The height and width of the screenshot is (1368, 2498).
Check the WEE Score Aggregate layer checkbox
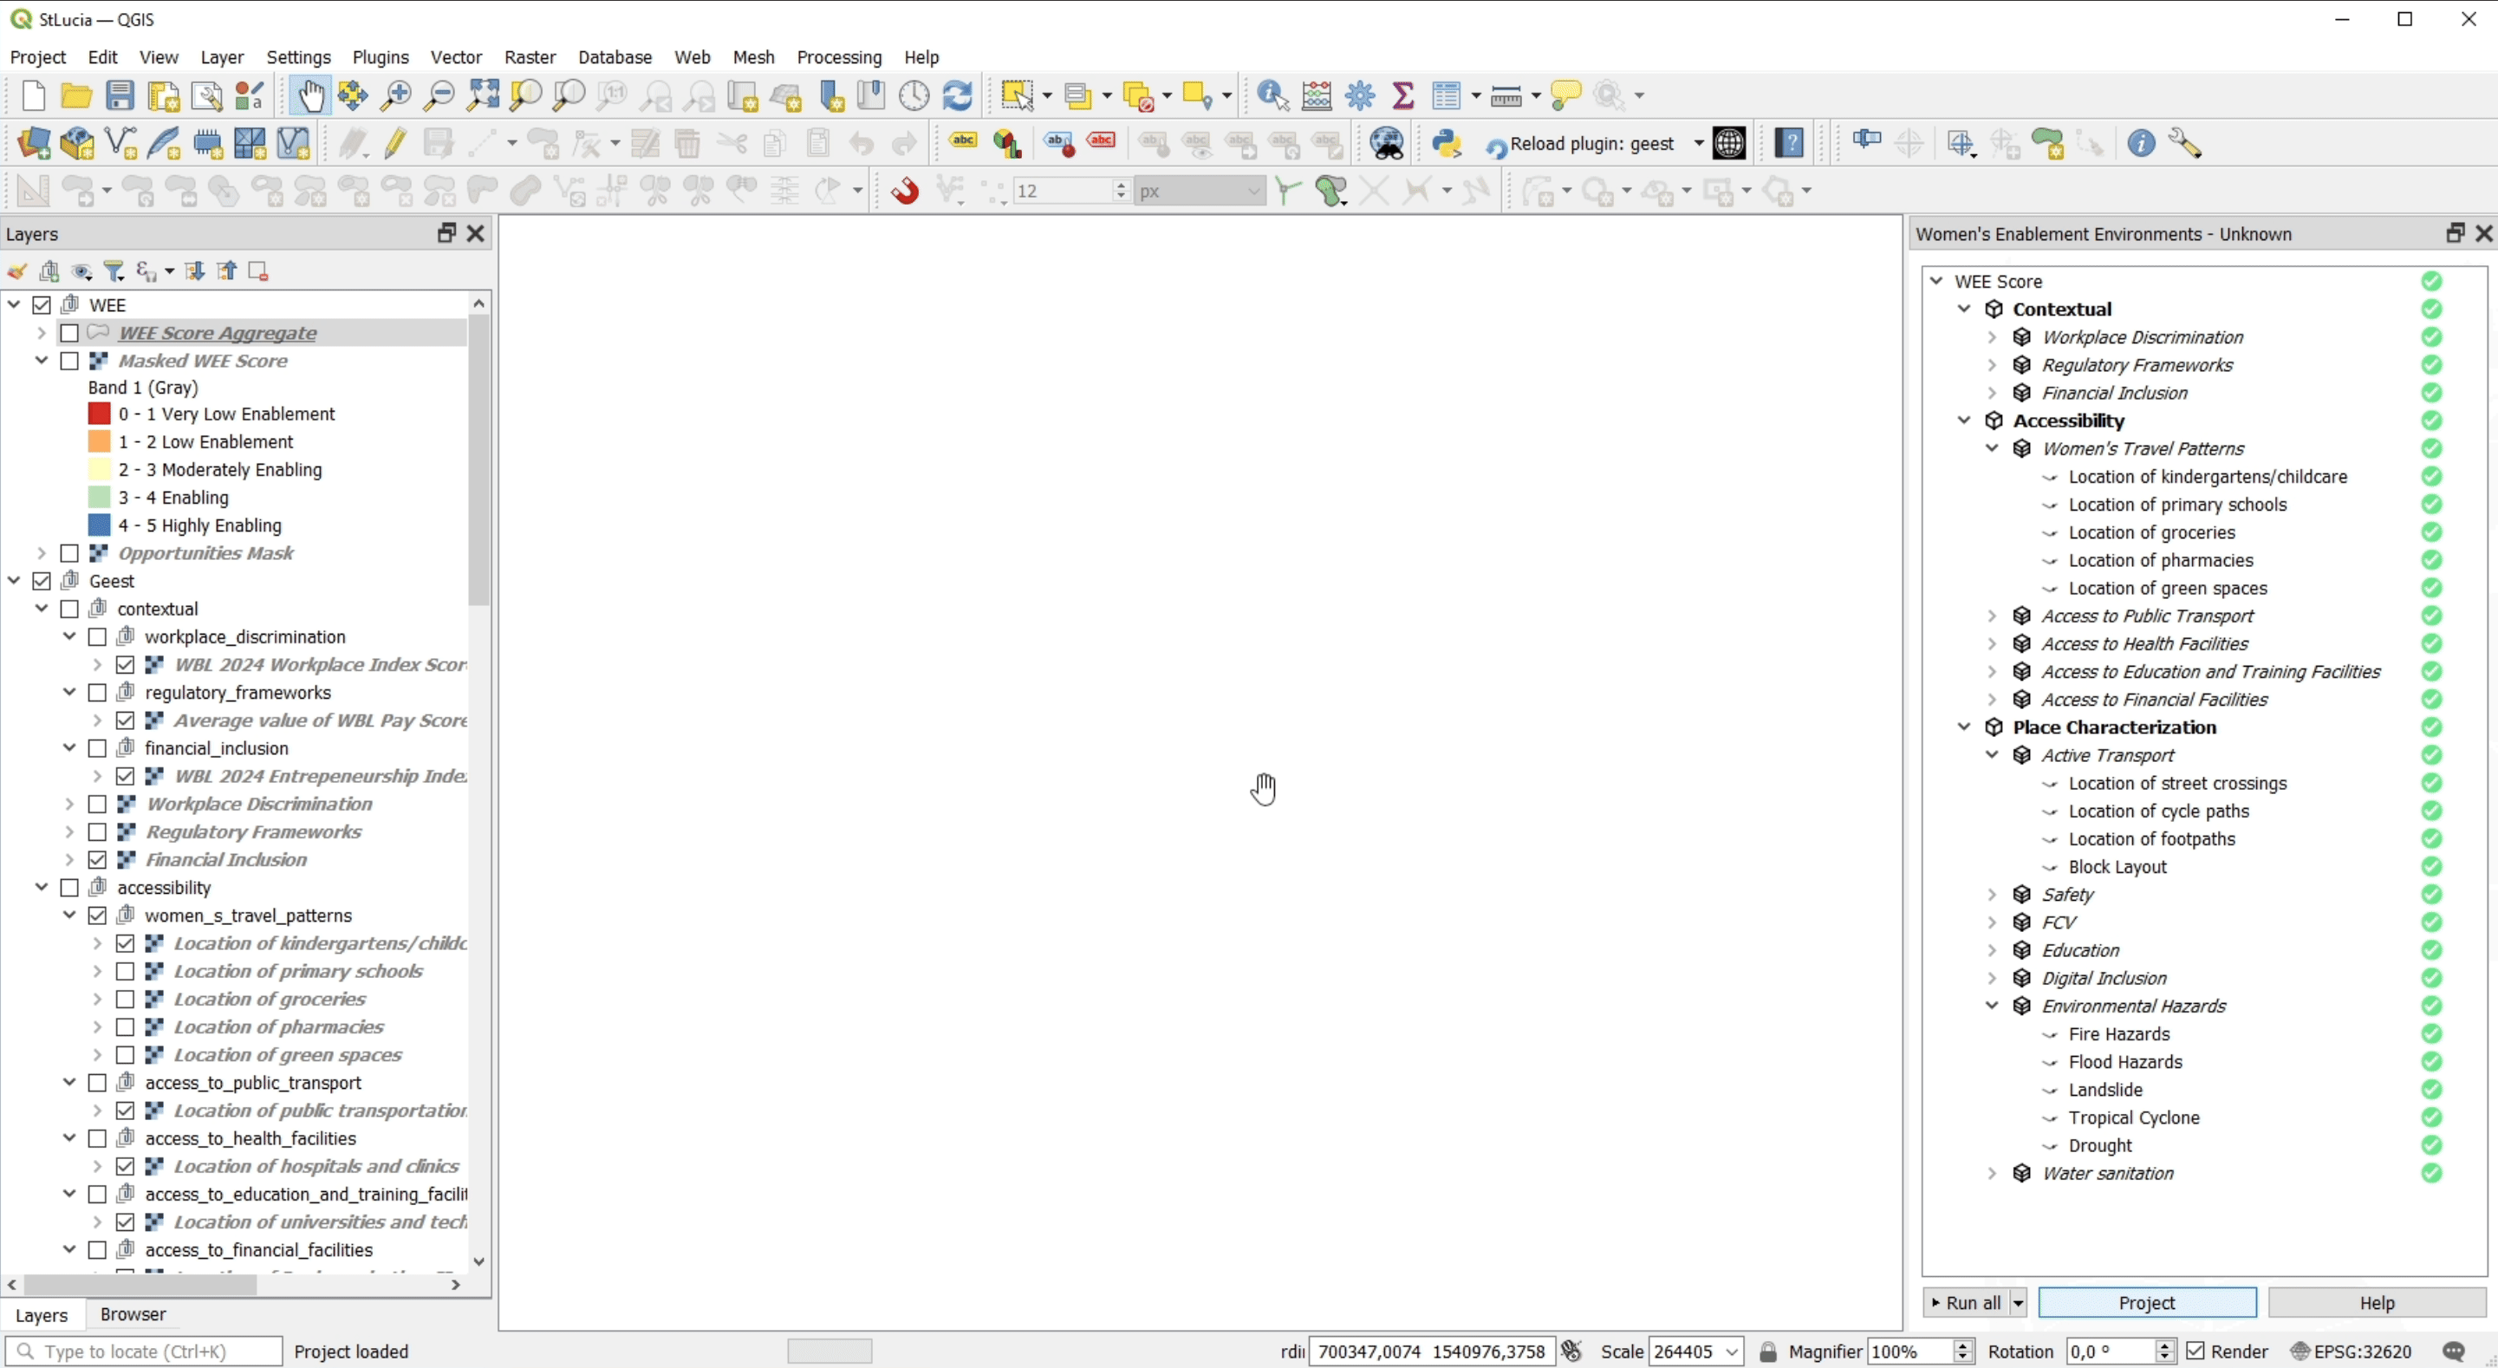pos(70,333)
